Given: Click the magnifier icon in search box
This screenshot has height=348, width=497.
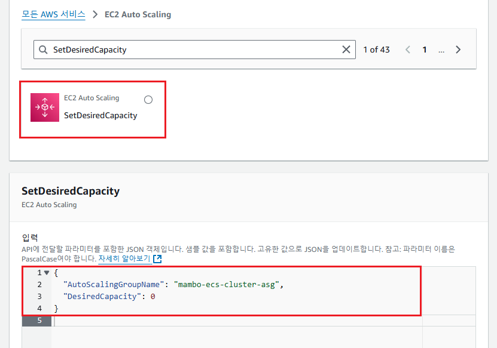Looking at the screenshot, I should click(43, 50).
